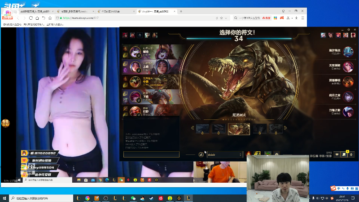
Task: Switch to the third browser tab
Action: tap(116, 11)
